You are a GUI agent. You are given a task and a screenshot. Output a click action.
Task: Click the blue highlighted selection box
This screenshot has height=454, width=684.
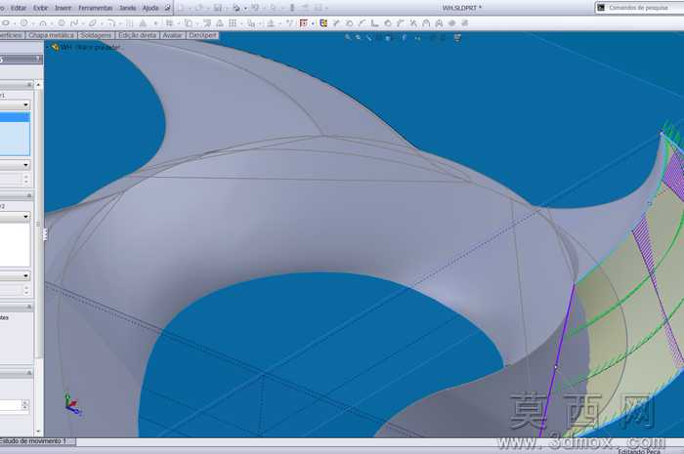point(15,134)
